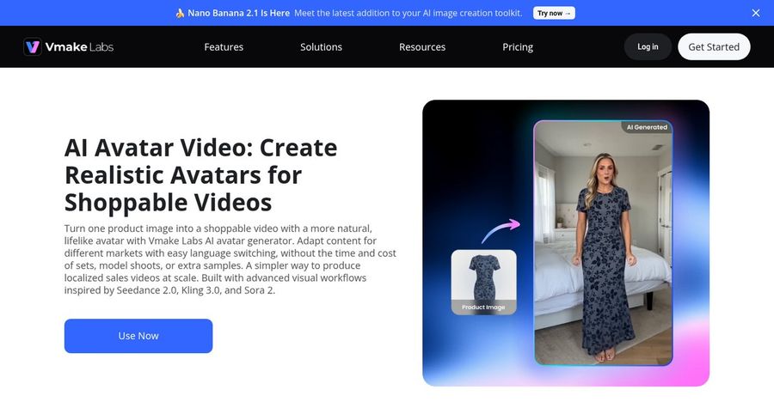774x408 pixels.
Task: Open the Features menu
Action: pyautogui.click(x=224, y=46)
